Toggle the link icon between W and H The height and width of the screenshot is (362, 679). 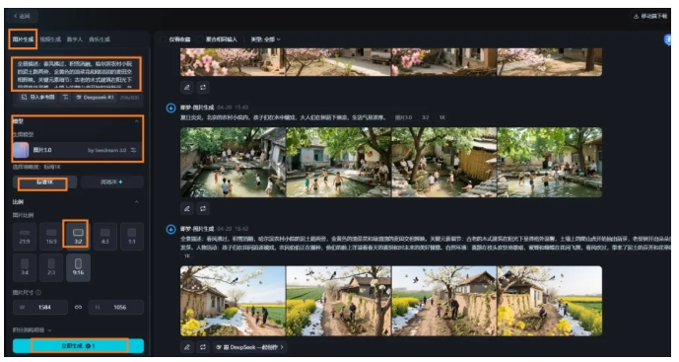click(79, 308)
